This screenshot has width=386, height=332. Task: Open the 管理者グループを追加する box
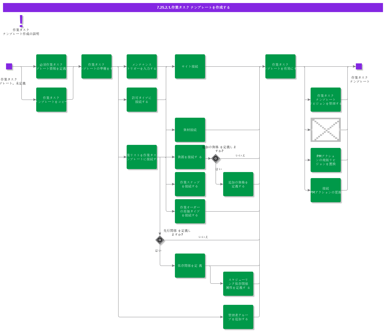[x=238, y=317]
